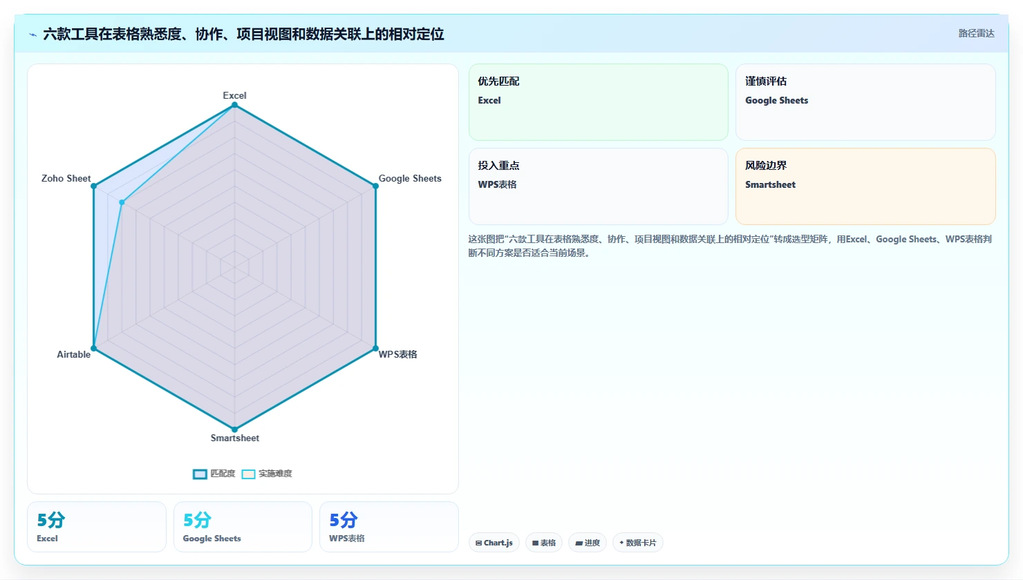Select the Airtable radar vertex point

click(x=93, y=349)
